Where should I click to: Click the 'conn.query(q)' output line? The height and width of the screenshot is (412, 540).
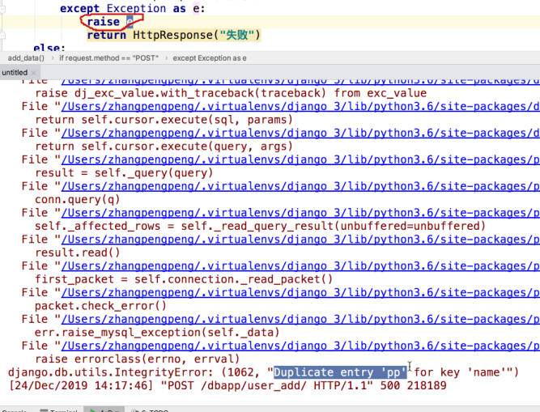pos(78,200)
